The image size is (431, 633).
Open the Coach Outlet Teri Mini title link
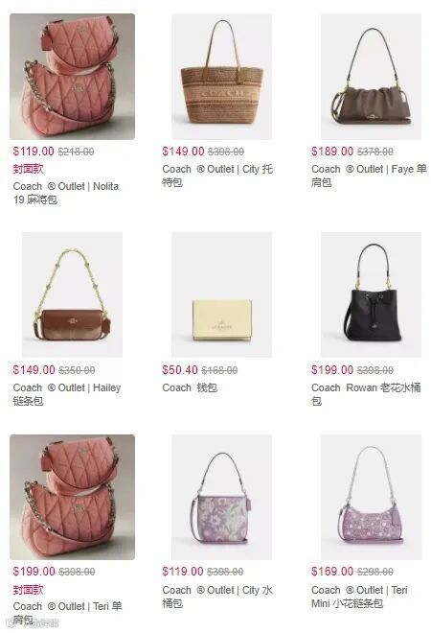[x=359, y=597]
